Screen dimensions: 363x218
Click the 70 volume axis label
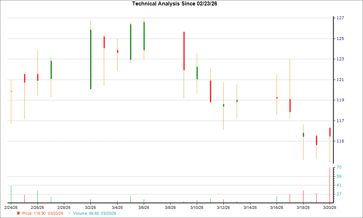tap(339, 167)
